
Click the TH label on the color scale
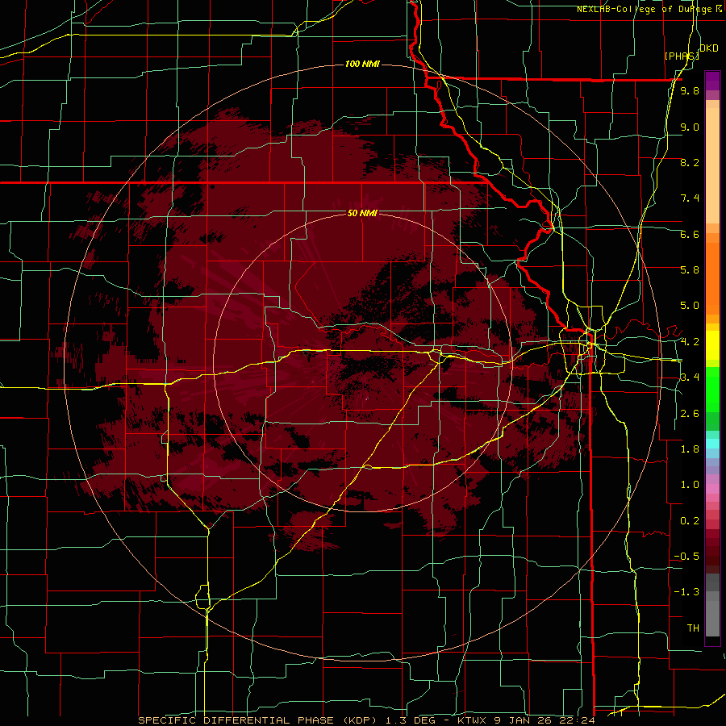point(693,628)
